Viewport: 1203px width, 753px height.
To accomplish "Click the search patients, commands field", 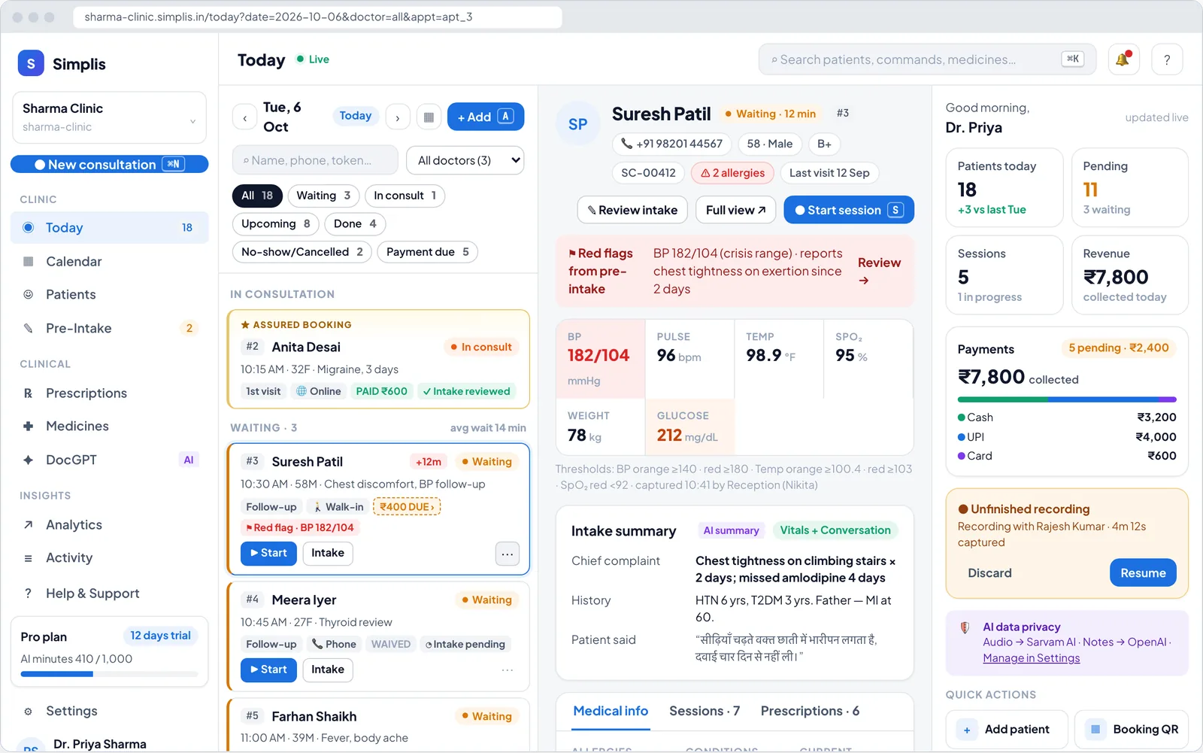I will point(927,59).
